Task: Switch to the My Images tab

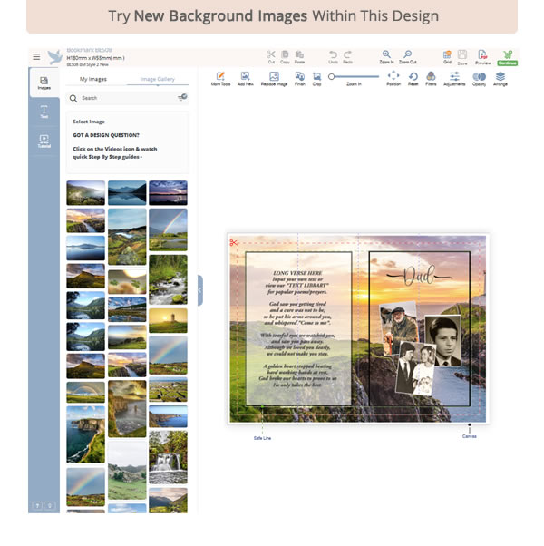Action: click(93, 79)
